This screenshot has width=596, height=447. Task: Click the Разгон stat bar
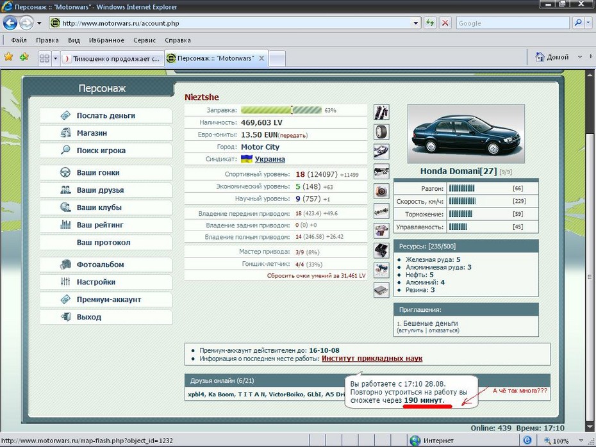click(x=461, y=188)
